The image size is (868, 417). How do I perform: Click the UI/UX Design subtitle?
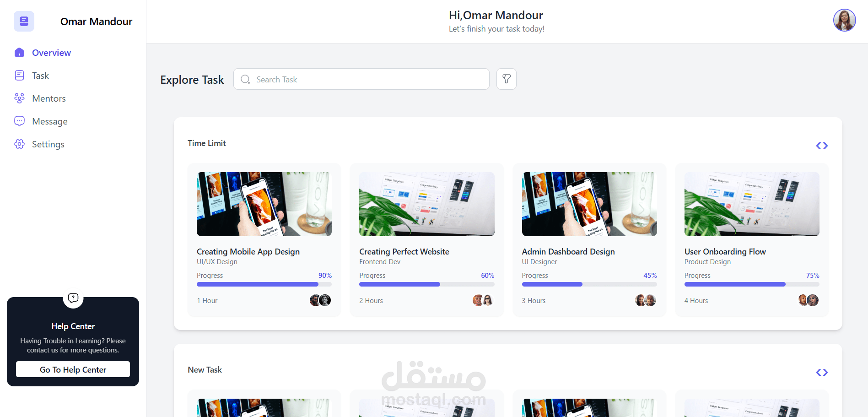[217, 262]
